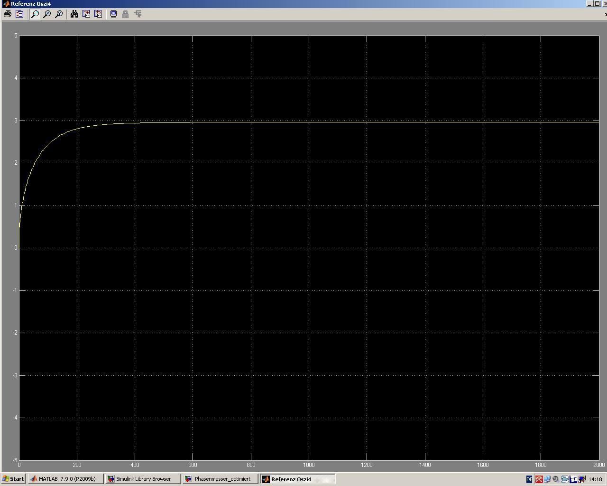Click Restore saved axes settings icon
This screenshot has width=607, height=486.
coord(98,14)
